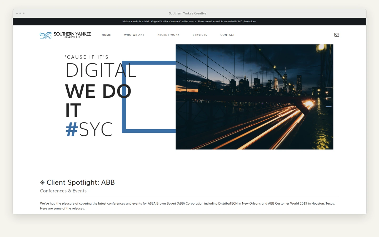Click the night bridge hero photograph

[x=255, y=97]
